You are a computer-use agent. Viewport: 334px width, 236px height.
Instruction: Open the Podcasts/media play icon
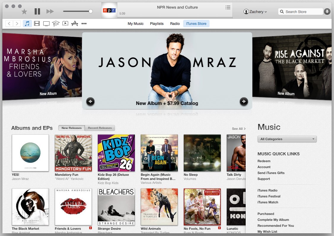point(65,23)
